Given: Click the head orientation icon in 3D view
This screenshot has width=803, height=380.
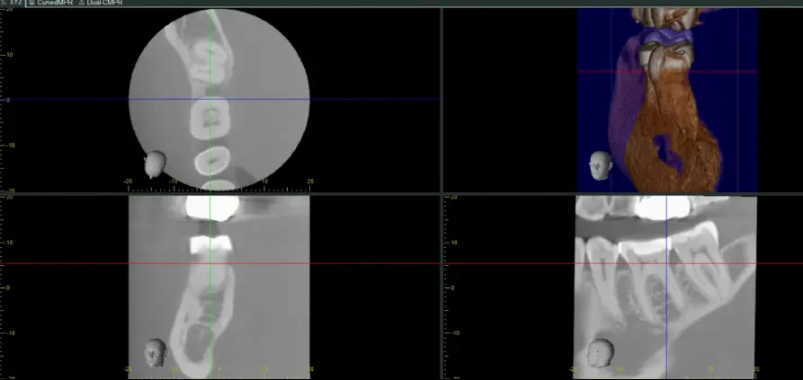Looking at the screenshot, I should tap(601, 165).
